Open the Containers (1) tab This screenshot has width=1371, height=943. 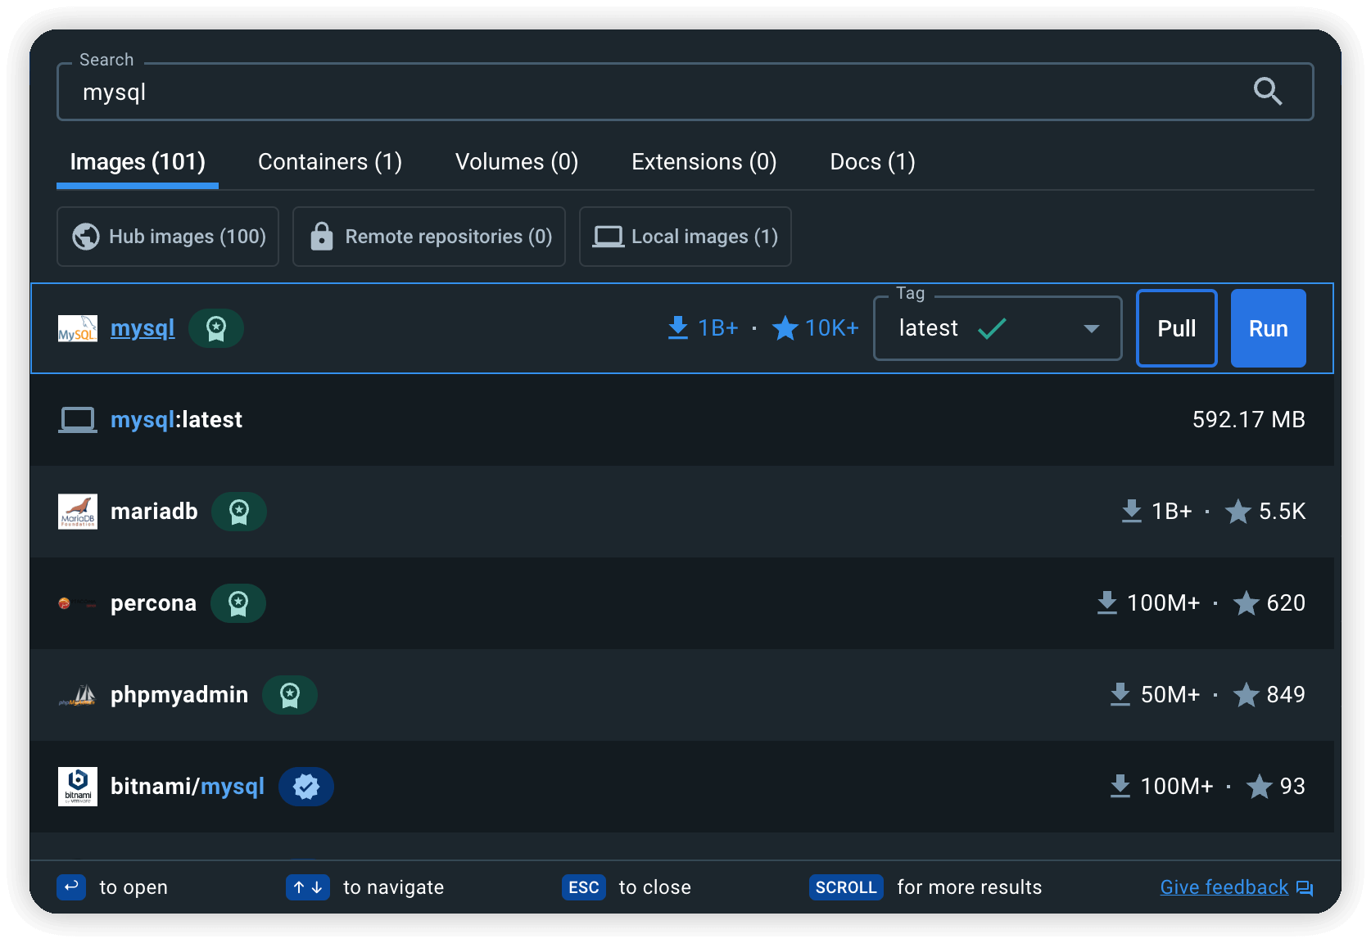point(330,162)
